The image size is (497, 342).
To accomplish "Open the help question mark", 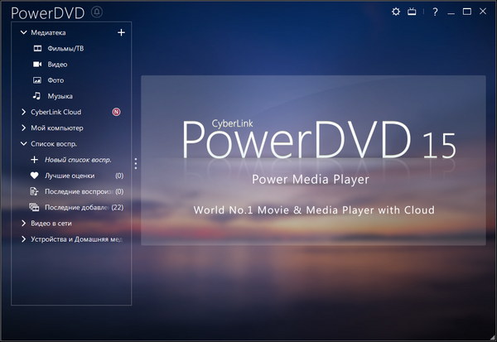I will pyautogui.click(x=435, y=12).
